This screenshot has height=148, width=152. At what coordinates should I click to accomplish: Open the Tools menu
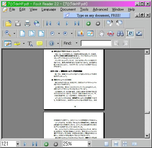(84, 9)
